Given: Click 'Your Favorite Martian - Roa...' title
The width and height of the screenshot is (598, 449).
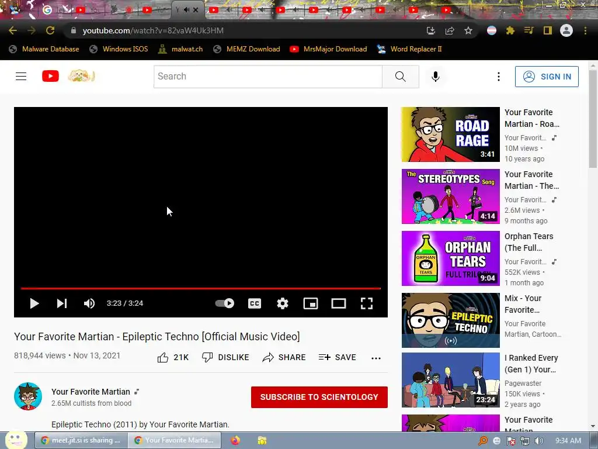Looking at the screenshot, I should pos(532,118).
